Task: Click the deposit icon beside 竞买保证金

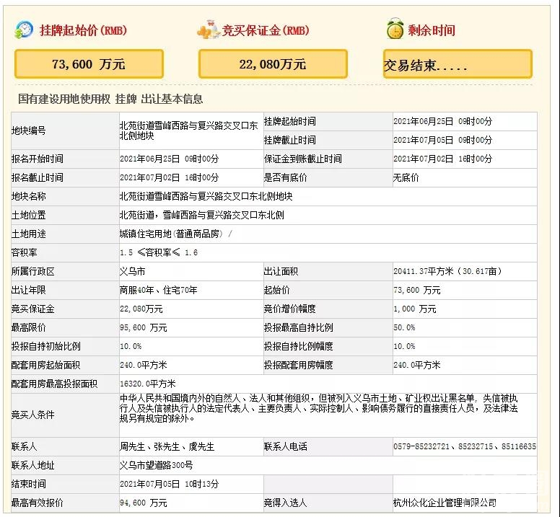Action: tap(208, 30)
